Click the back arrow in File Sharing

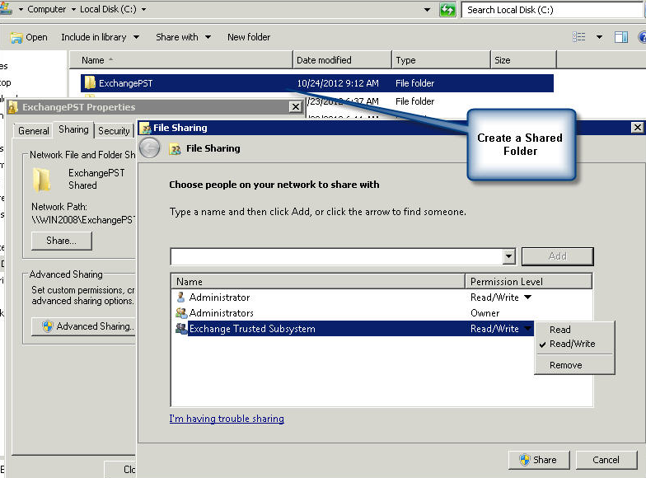point(149,148)
